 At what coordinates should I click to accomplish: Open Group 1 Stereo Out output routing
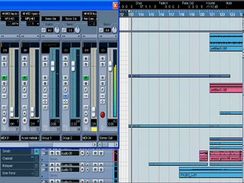click(51, 19)
